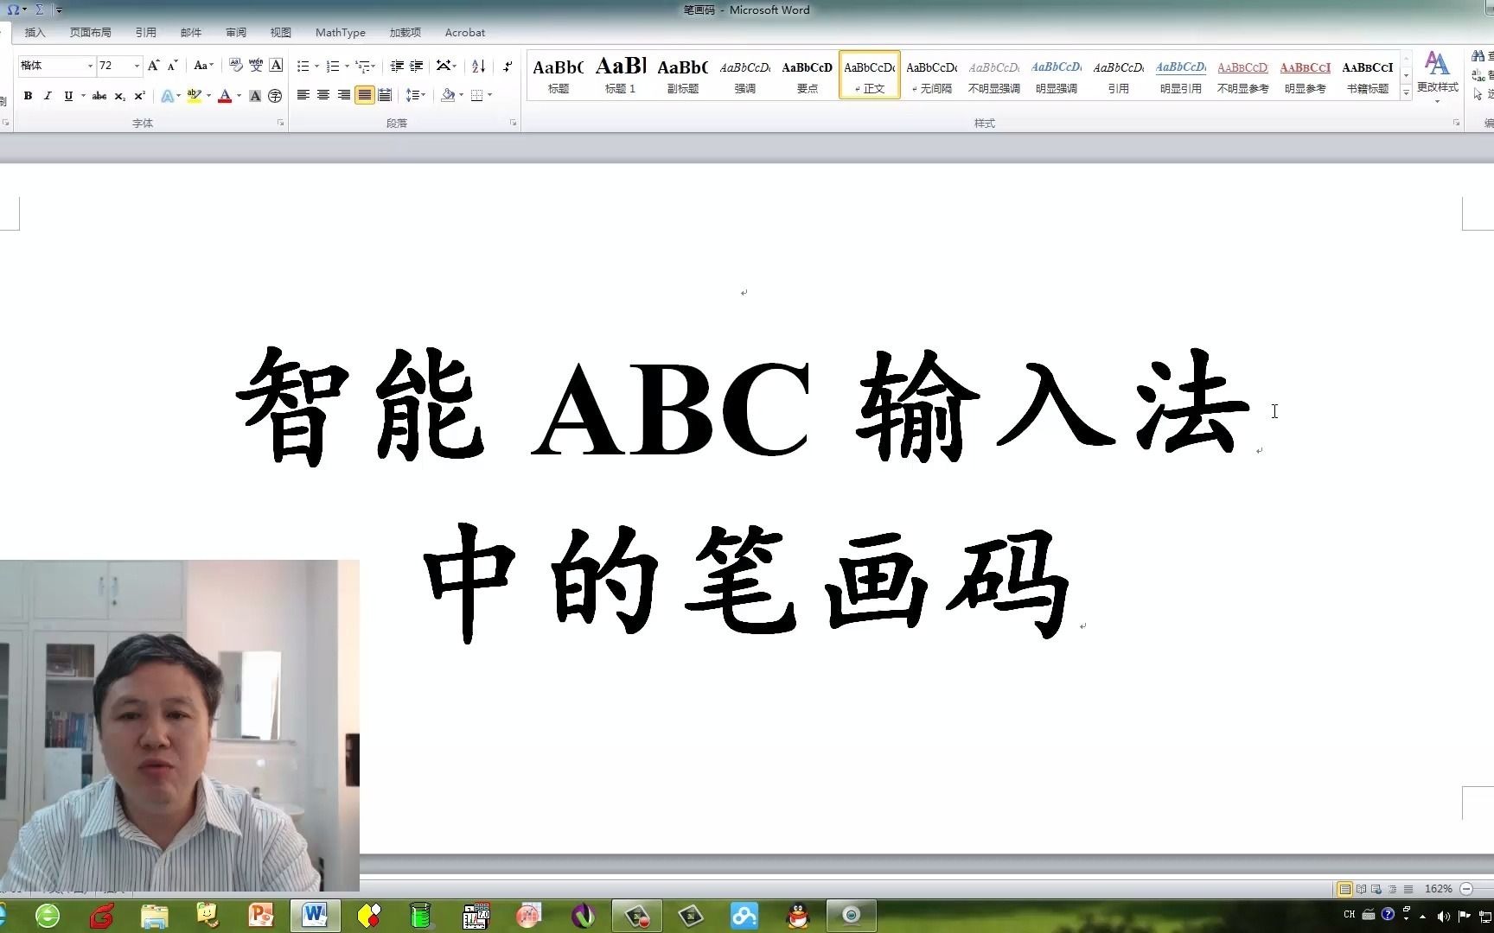Apply the 标题 1 style

(x=620, y=75)
